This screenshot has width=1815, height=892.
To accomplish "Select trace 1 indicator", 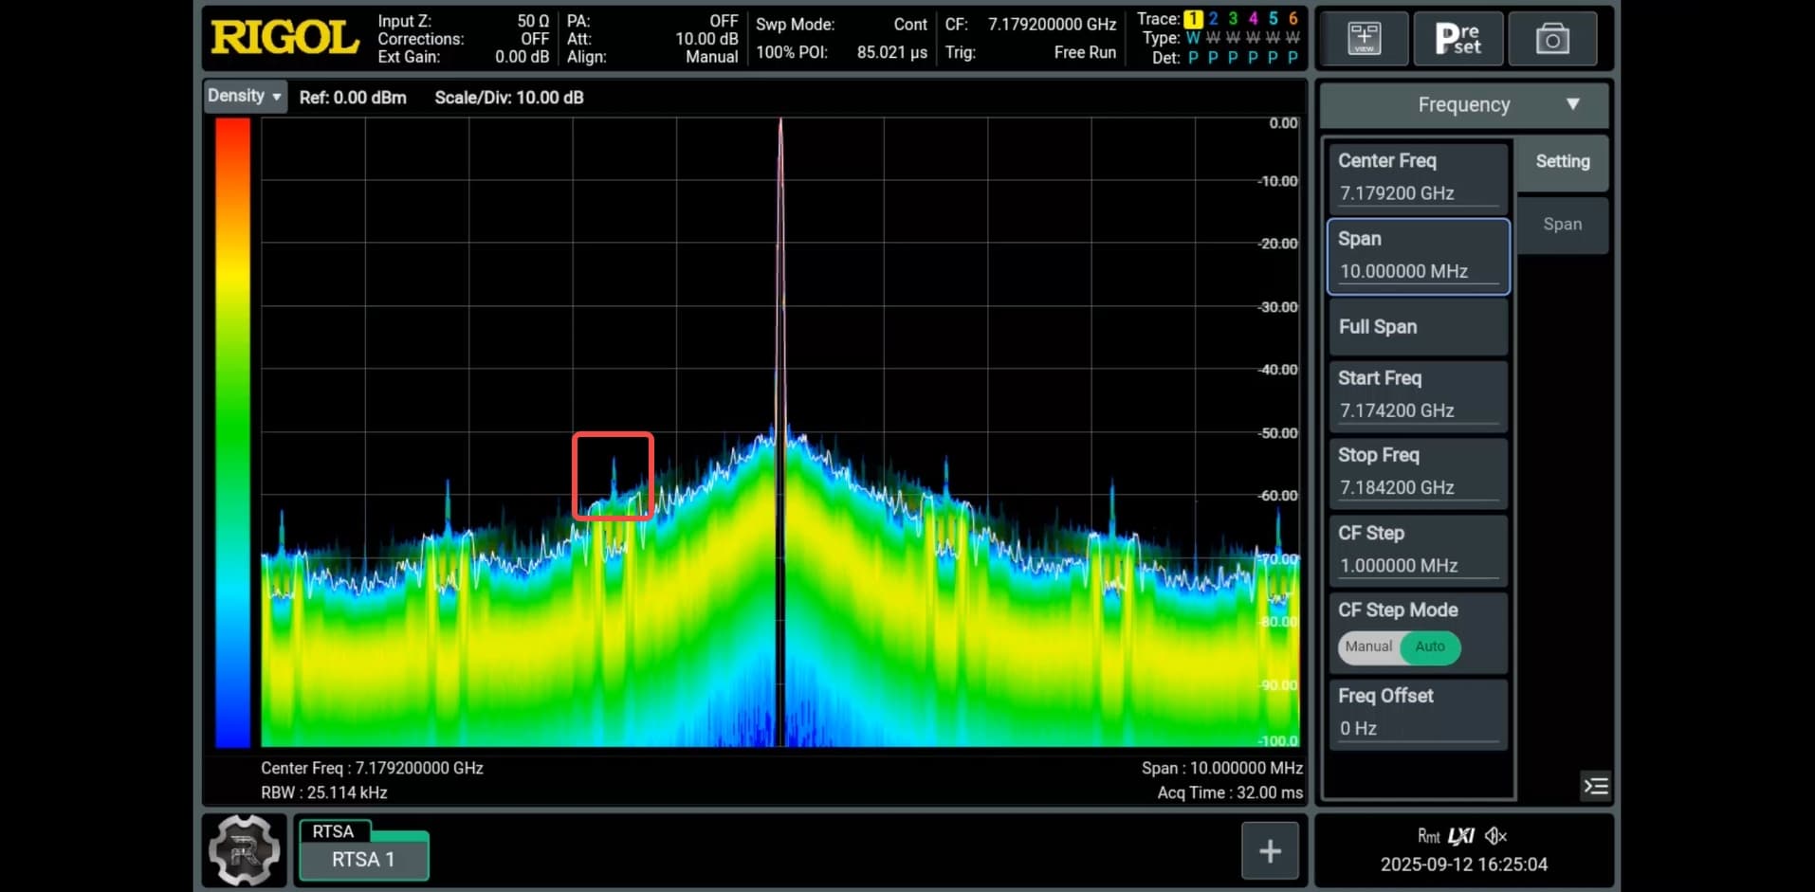I will pyautogui.click(x=1193, y=19).
